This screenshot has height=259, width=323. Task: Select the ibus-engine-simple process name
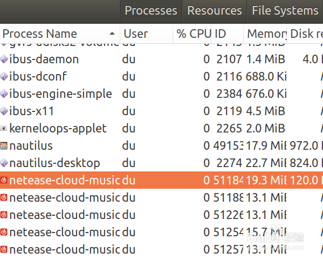click(x=60, y=94)
